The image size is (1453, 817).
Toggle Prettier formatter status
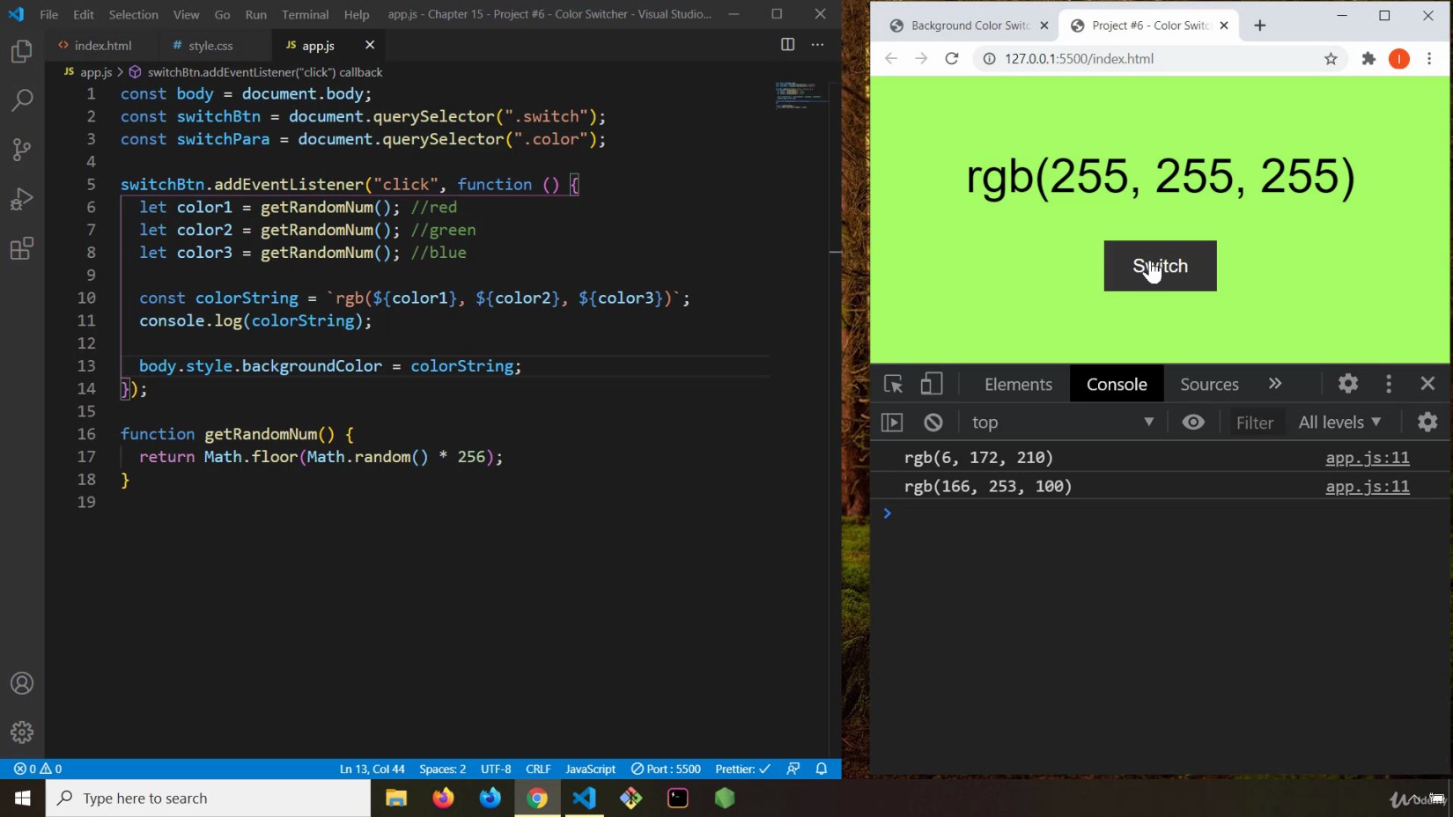point(742,769)
